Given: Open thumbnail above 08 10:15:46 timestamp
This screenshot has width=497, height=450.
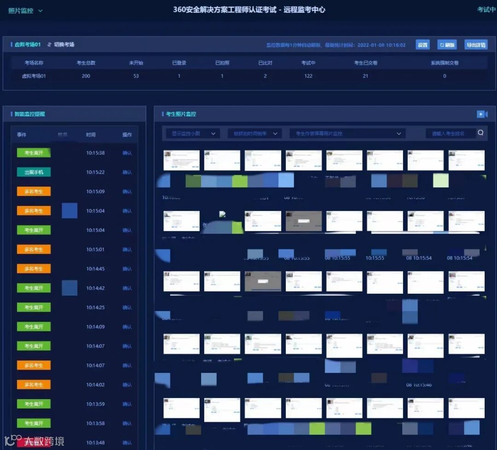Looking at the screenshot, I should [x=425, y=346].
